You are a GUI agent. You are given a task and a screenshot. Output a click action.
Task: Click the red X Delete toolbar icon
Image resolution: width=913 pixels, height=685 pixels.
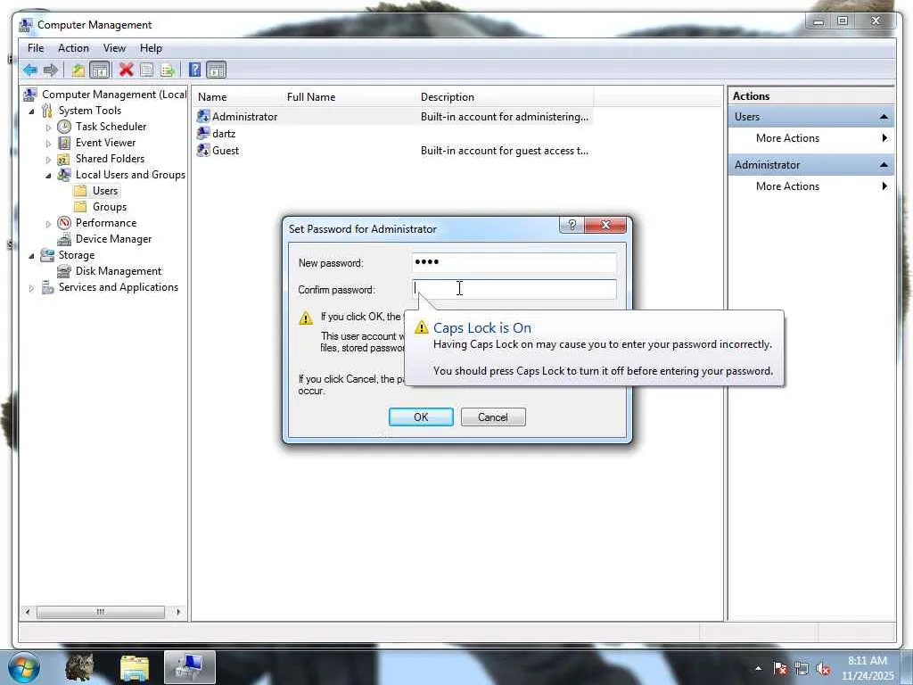[126, 70]
